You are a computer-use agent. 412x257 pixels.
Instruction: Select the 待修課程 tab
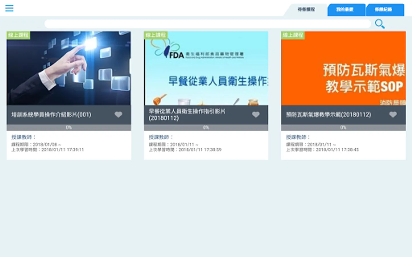306,10
